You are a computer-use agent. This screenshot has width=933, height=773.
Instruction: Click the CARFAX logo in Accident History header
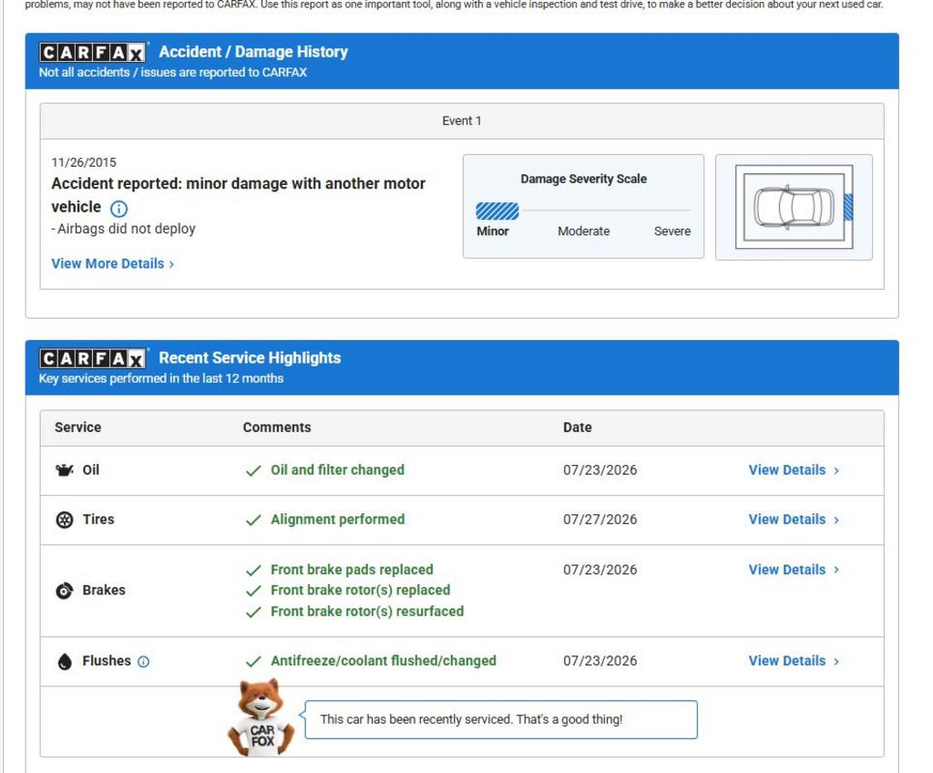pyautogui.click(x=92, y=52)
